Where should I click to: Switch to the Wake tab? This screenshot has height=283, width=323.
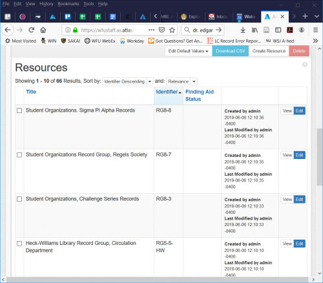[x=247, y=17]
